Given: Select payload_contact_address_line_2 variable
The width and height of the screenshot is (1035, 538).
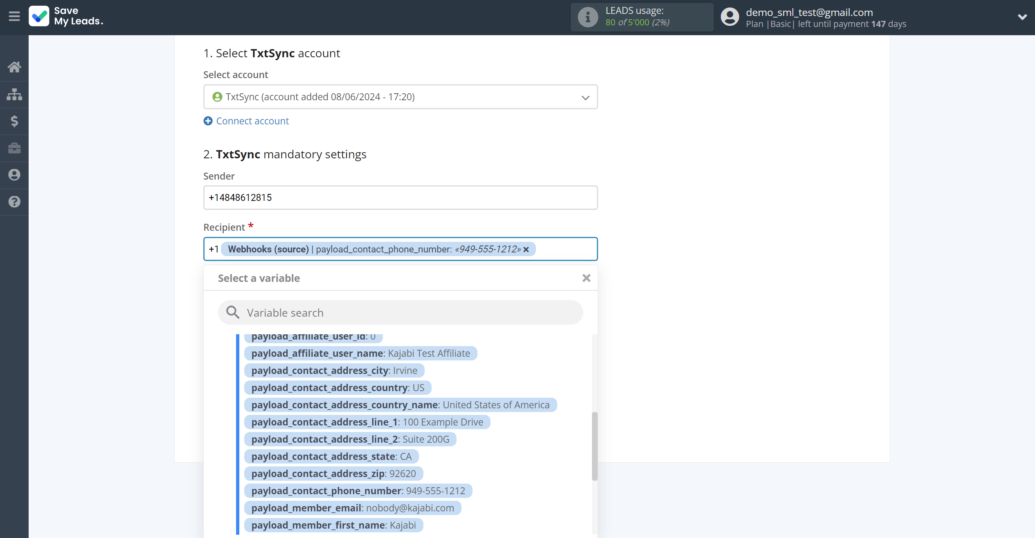Looking at the screenshot, I should tap(350, 439).
